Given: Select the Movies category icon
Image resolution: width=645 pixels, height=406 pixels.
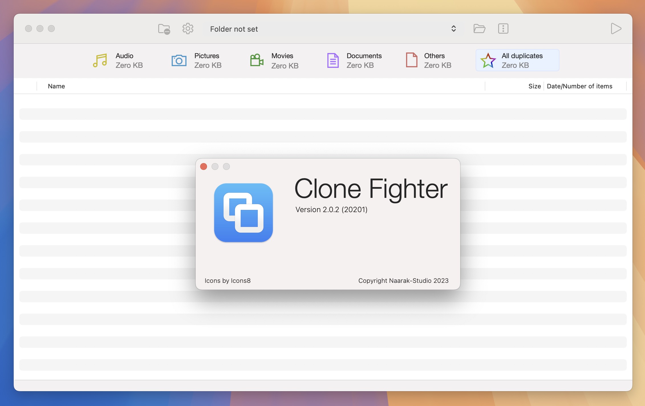Looking at the screenshot, I should pyautogui.click(x=257, y=60).
